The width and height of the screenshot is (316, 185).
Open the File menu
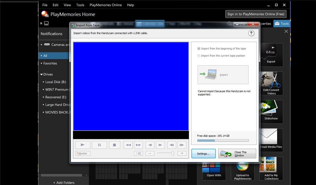click(x=45, y=5)
